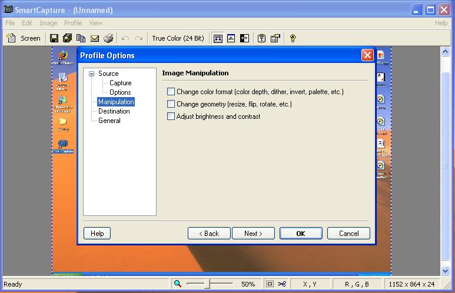The width and height of the screenshot is (455, 293).
Task: Click the dither/color reduction toolbar icon
Action: tap(218, 38)
